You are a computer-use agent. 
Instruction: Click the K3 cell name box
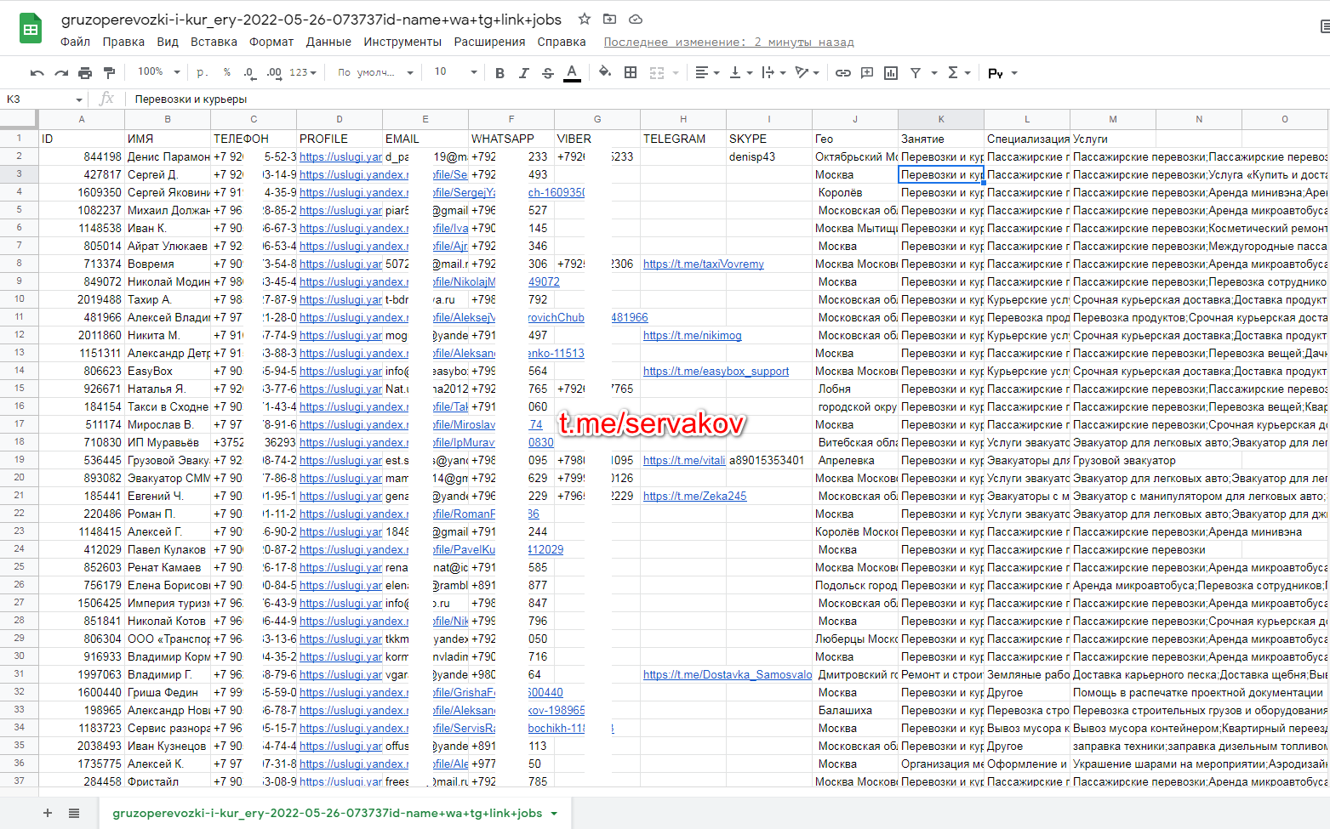click(x=43, y=99)
